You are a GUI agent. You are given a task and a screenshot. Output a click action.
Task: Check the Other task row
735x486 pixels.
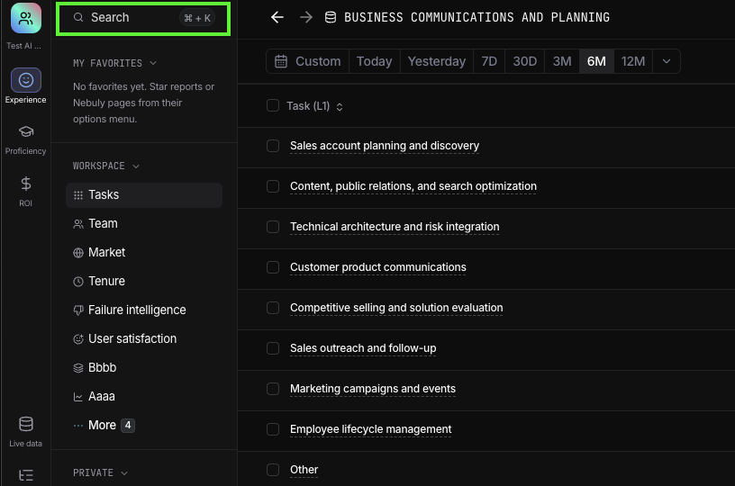[x=273, y=470]
